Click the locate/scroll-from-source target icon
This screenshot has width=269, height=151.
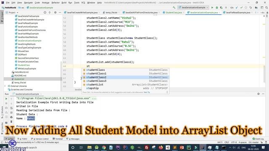click(x=45, y=13)
